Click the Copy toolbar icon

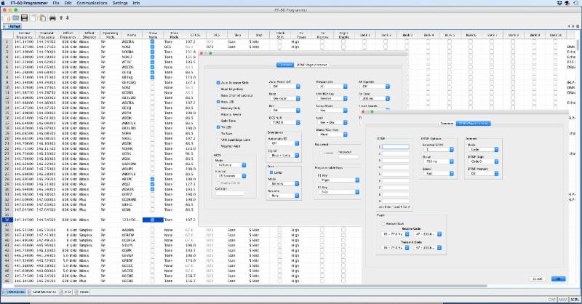(34, 17)
